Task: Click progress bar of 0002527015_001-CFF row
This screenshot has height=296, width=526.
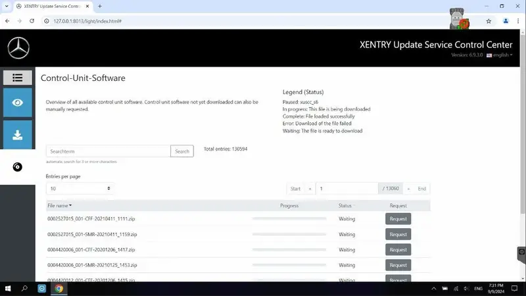Action: pyautogui.click(x=289, y=218)
